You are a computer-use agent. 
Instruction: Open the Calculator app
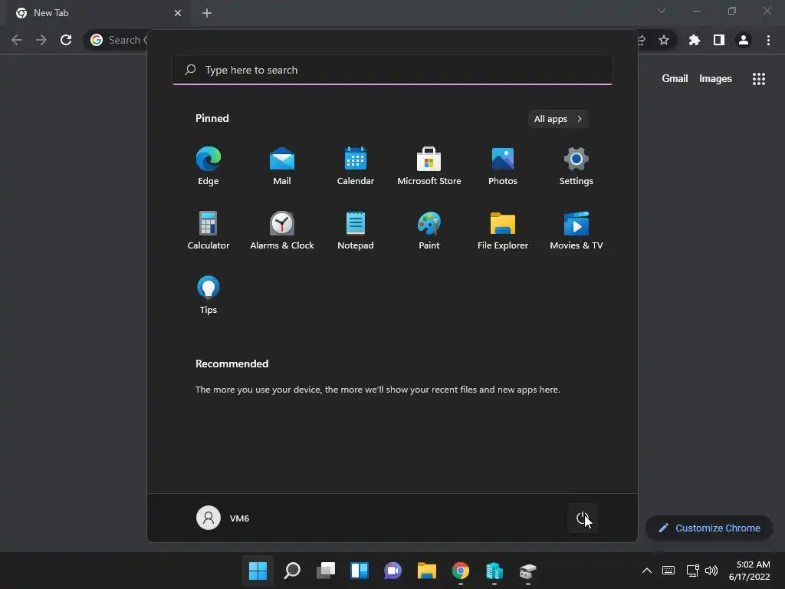pyautogui.click(x=209, y=230)
